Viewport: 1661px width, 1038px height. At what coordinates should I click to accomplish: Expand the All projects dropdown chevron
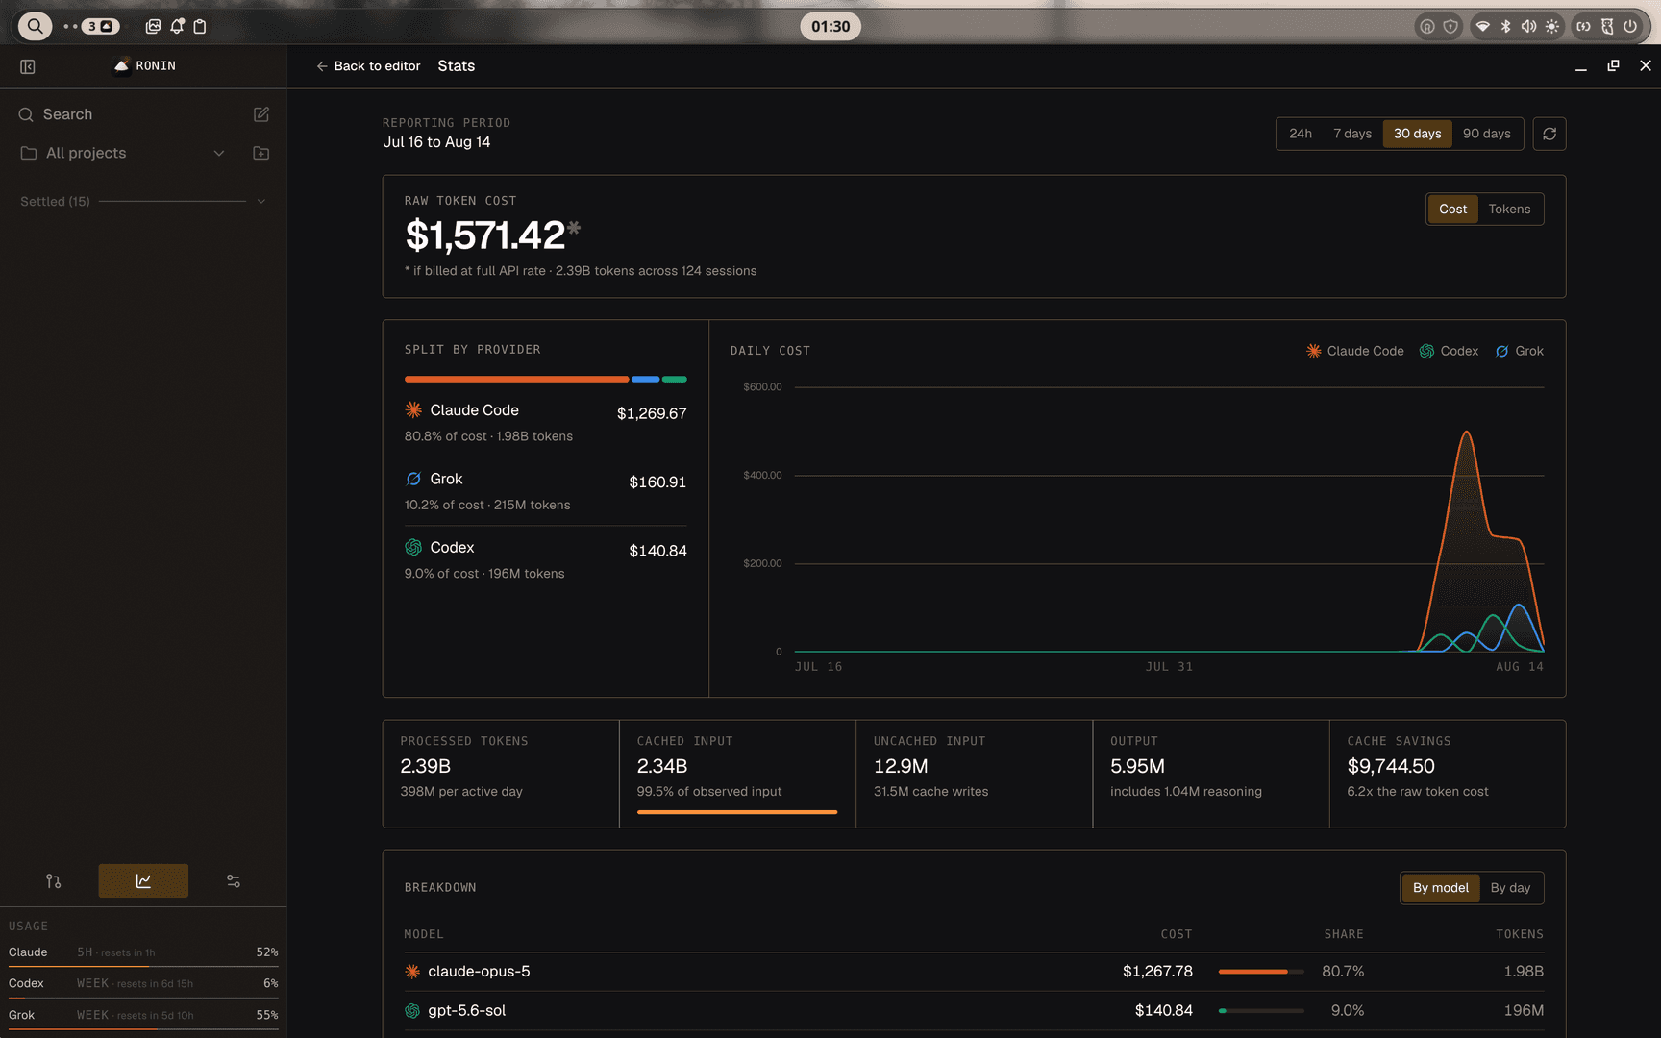[x=219, y=153]
